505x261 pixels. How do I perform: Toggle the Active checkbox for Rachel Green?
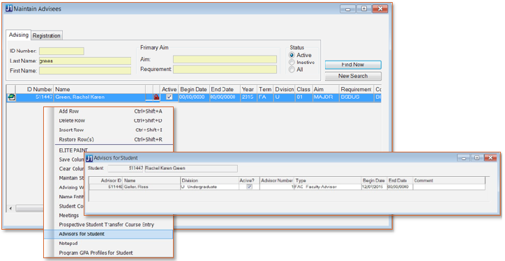point(169,97)
